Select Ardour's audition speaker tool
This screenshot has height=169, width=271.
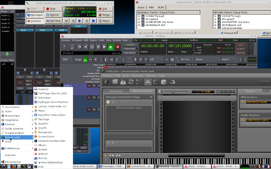pos(112,59)
